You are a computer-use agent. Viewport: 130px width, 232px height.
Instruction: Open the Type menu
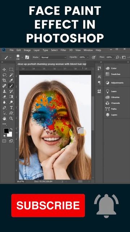coord(45,50)
